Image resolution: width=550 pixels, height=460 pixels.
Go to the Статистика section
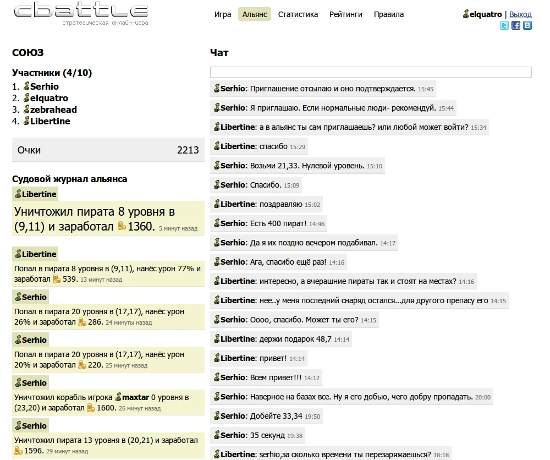click(x=298, y=14)
